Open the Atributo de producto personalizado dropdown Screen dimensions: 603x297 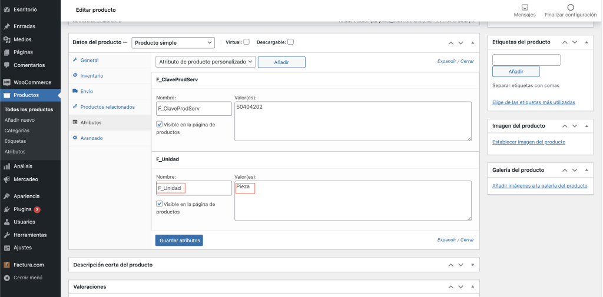click(206, 62)
